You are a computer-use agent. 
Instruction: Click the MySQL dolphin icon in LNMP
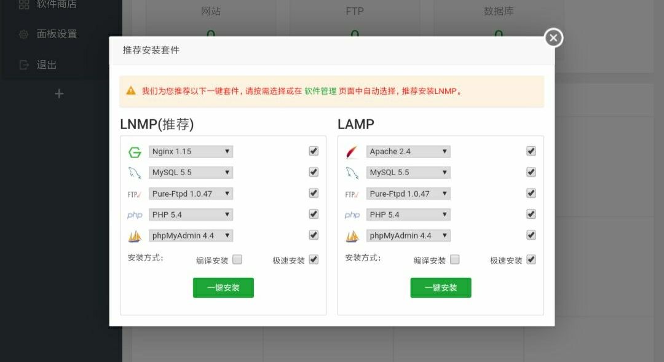(x=135, y=173)
